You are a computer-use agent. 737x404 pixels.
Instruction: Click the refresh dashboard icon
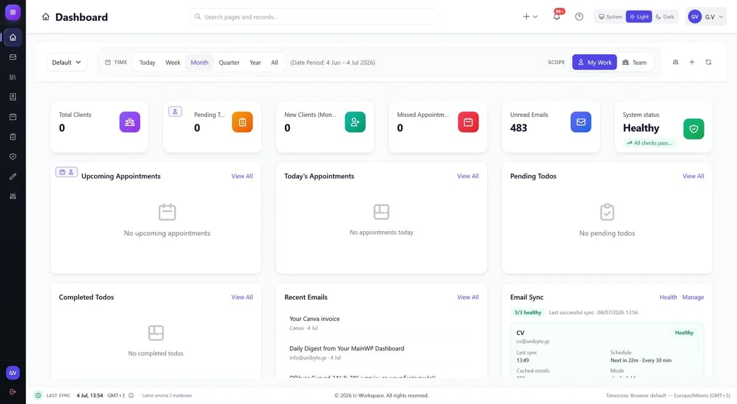click(x=708, y=62)
